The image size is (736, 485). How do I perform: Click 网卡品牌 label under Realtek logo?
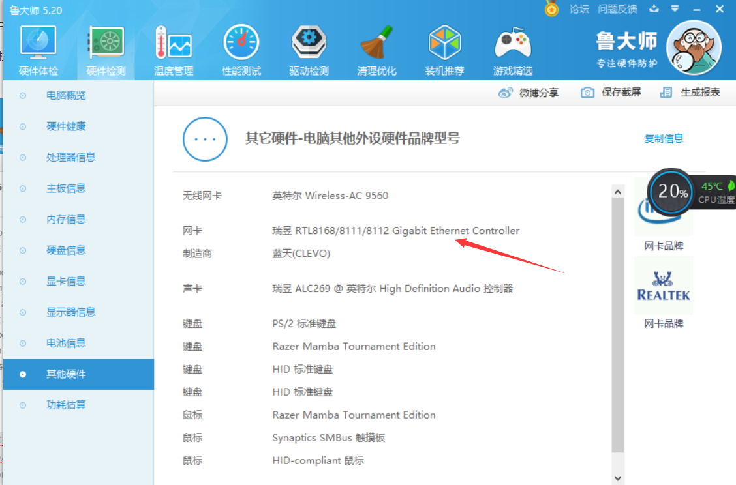pyautogui.click(x=663, y=323)
